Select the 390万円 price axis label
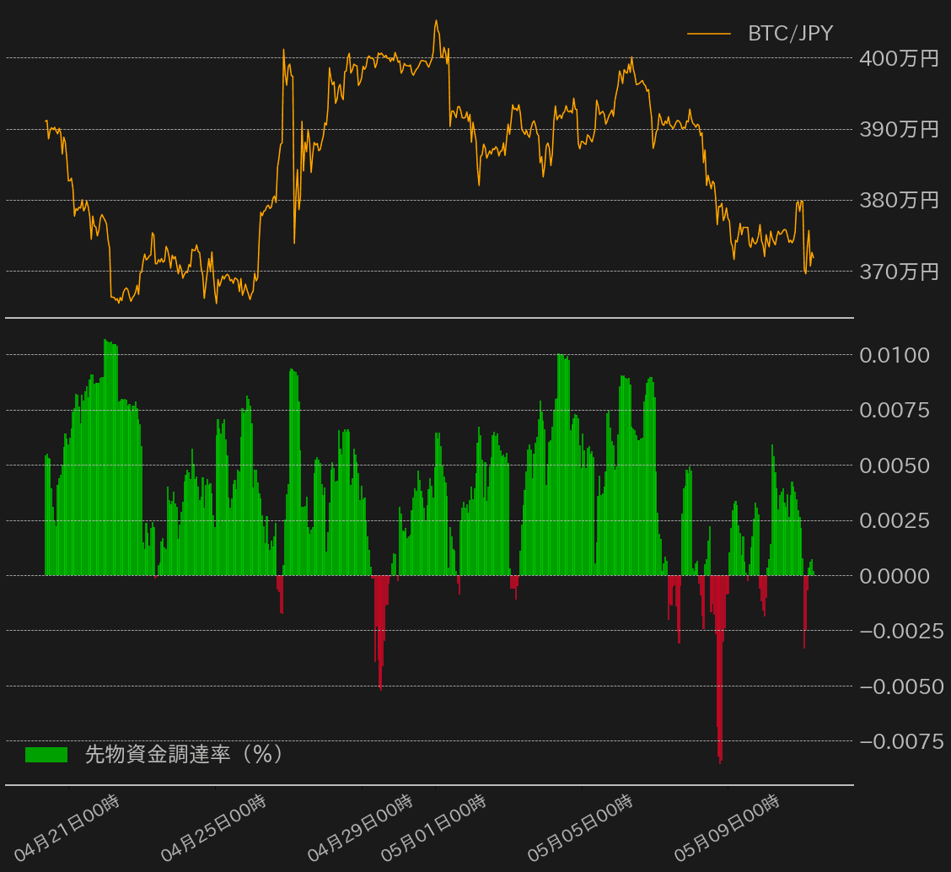Screen dimensions: 951x872 point(898,129)
